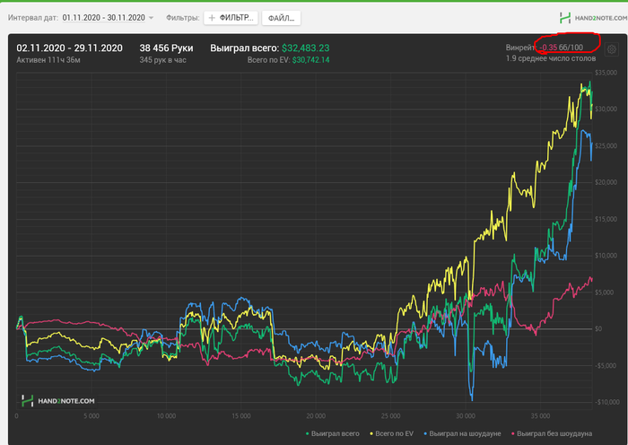Click the 20 000 x-axis label
628x445 pixels.
point(316,415)
